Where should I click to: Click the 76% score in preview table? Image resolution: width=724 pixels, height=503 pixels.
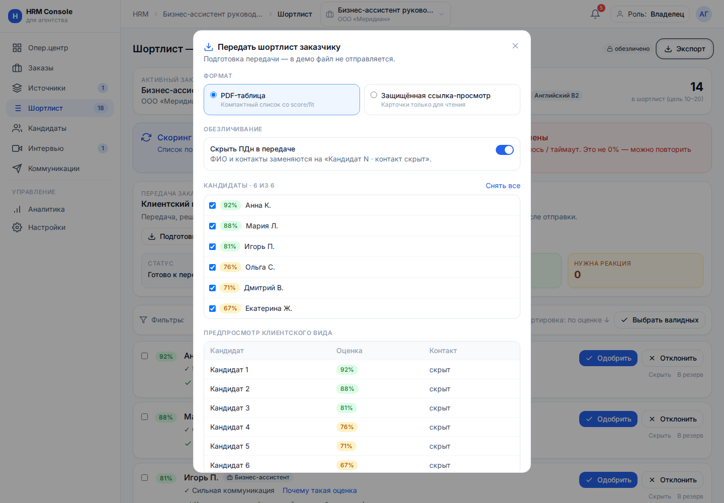click(347, 427)
